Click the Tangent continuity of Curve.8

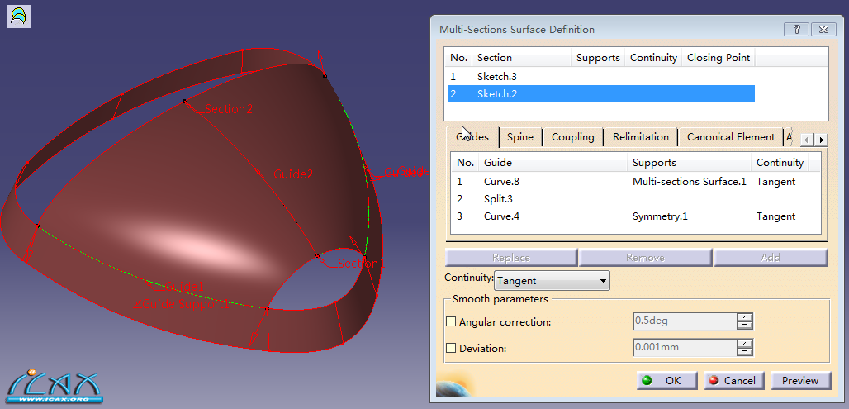point(775,182)
